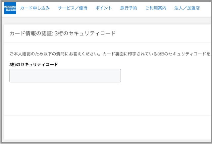Click the カード情報の認証 page heading

(x=62, y=33)
